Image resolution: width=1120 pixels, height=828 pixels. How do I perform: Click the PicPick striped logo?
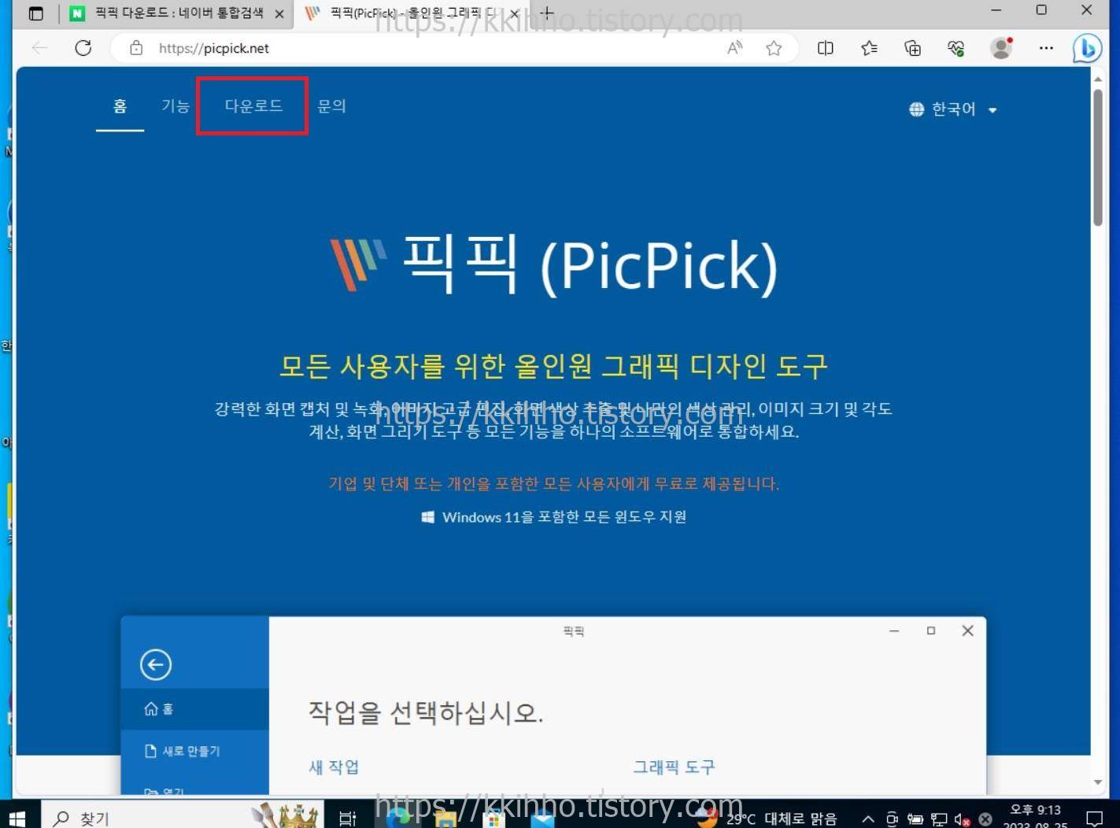click(358, 264)
